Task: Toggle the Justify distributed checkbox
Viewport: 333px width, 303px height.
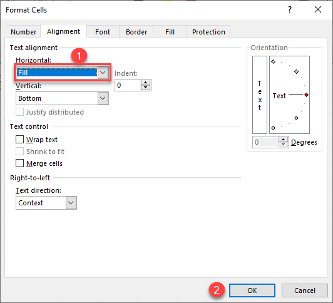Action: (20, 112)
